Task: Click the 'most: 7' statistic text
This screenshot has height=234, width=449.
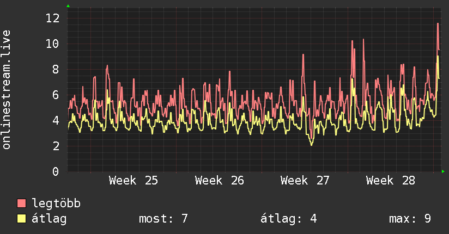Action: coord(163,219)
